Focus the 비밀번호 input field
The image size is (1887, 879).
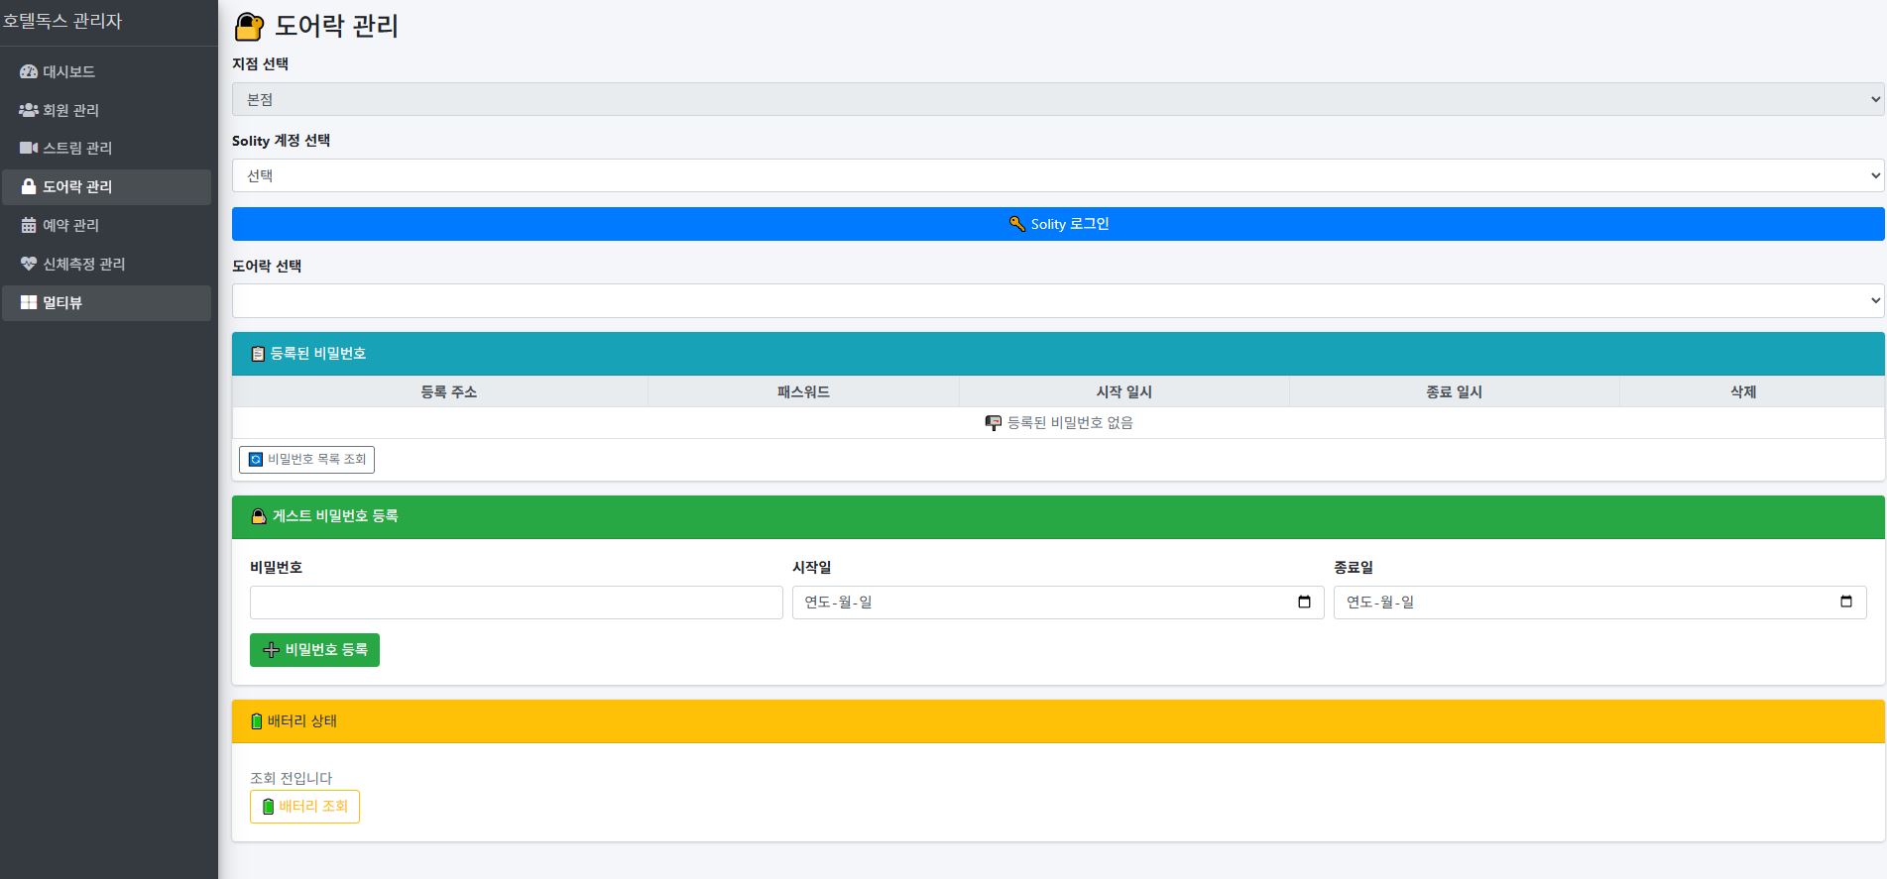517,603
